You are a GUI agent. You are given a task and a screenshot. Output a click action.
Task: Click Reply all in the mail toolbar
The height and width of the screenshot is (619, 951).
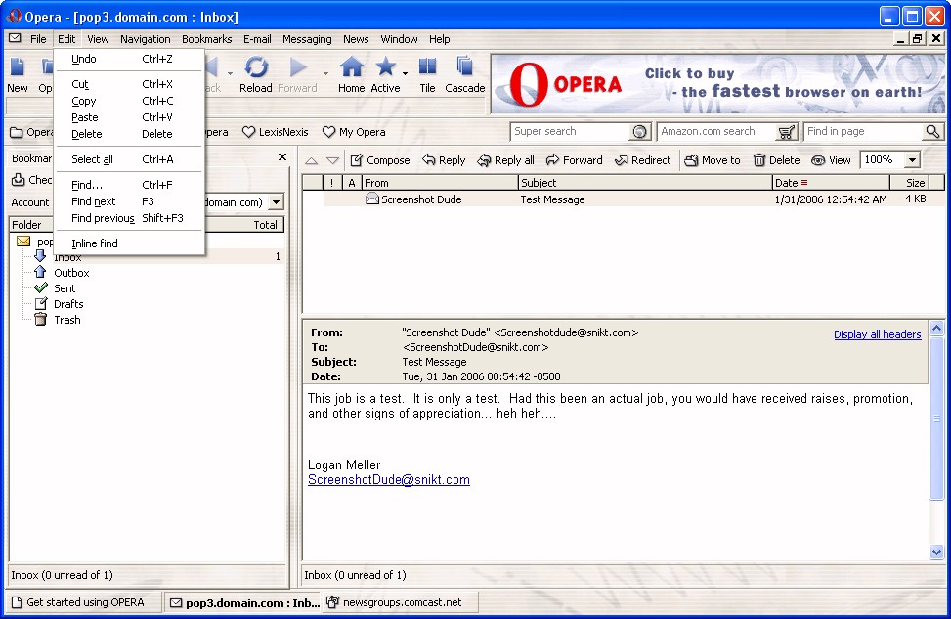point(506,160)
